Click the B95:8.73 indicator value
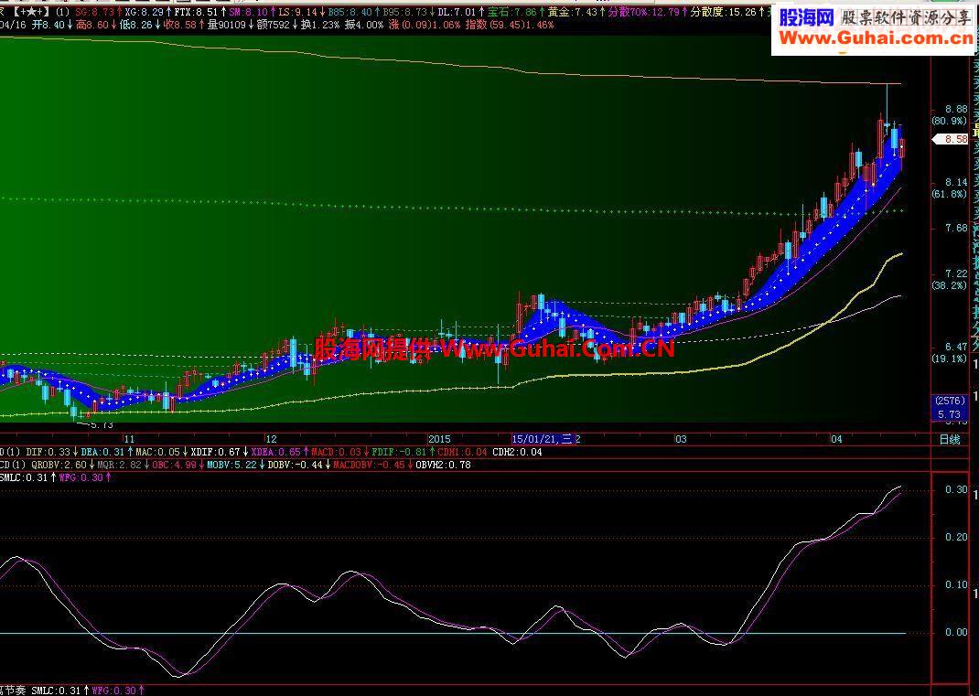The height and width of the screenshot is (696, 979). point(404,11)
